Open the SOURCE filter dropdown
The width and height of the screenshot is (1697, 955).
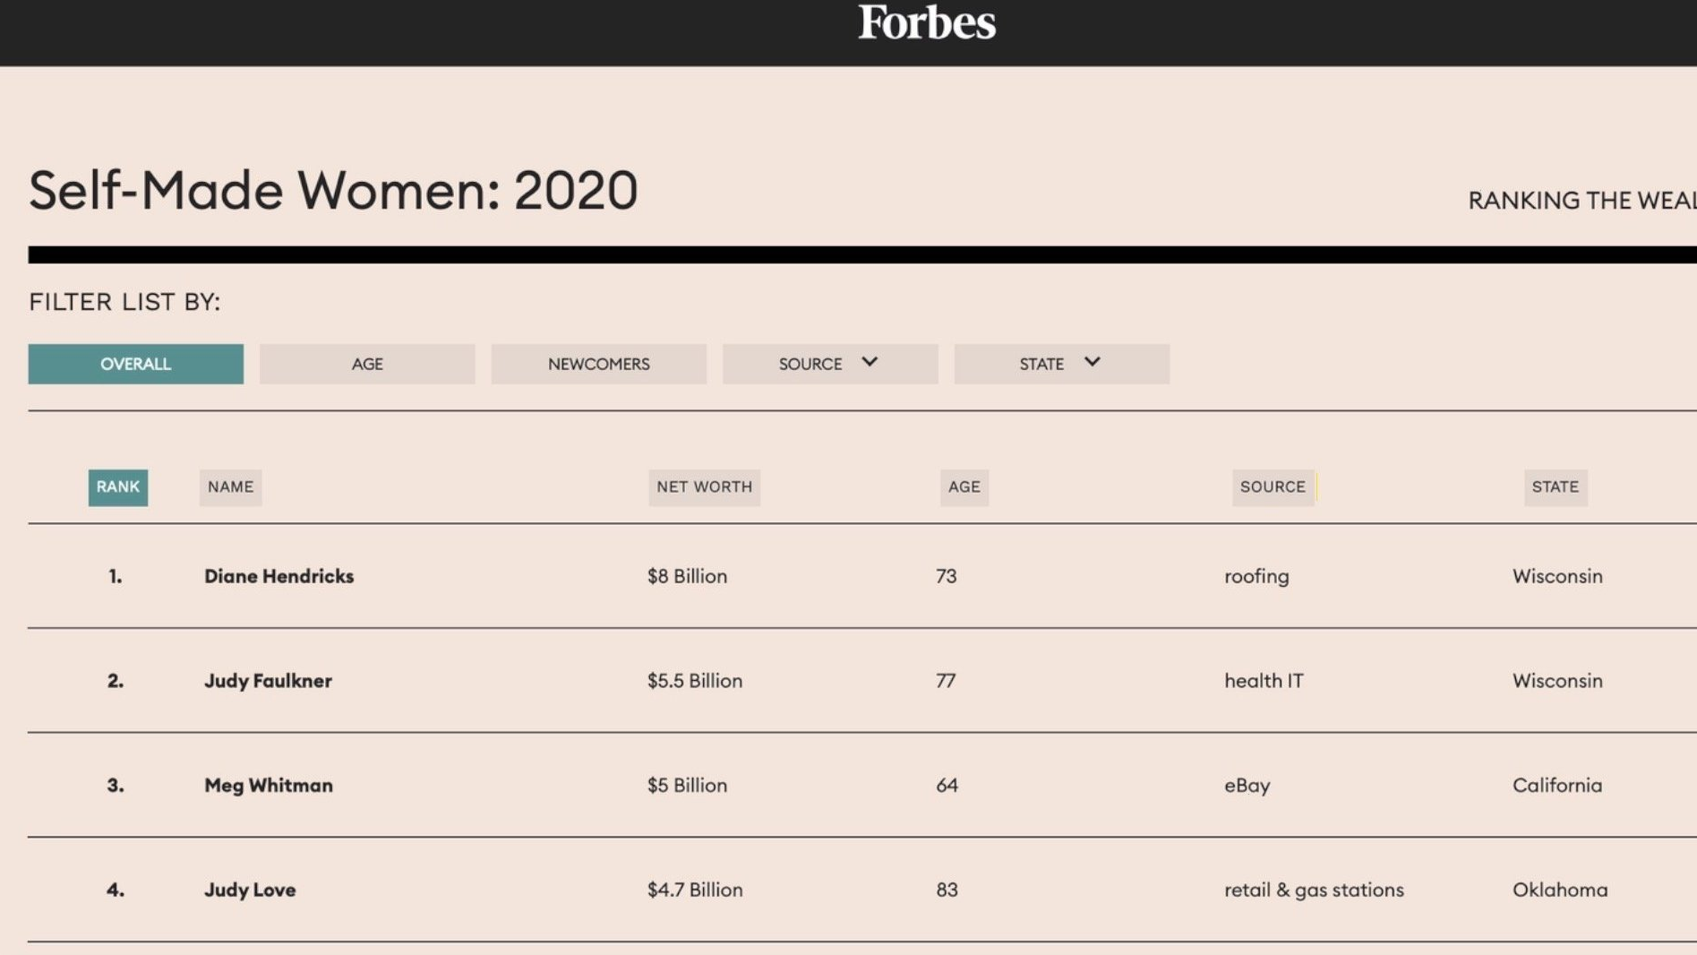click(x=830, y=364)
